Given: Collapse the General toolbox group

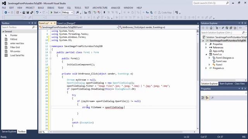Looking at the screenshot, I should coord(3,32).
